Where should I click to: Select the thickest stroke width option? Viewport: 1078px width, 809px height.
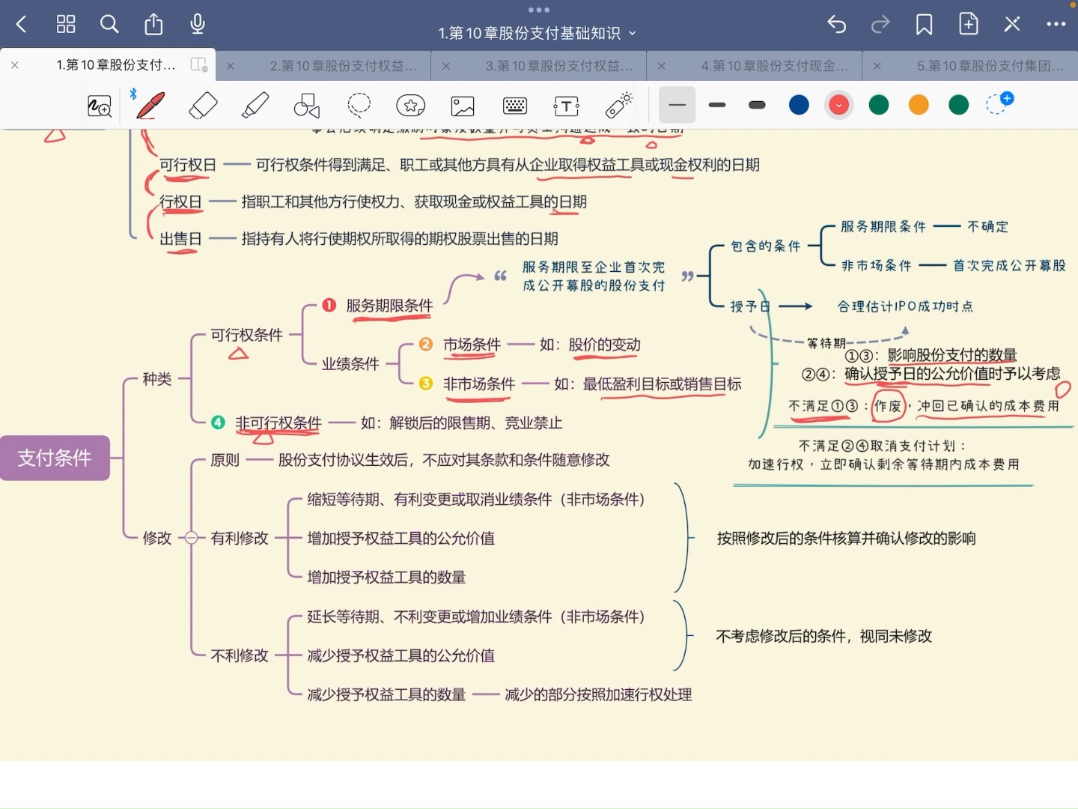[757, 105]
